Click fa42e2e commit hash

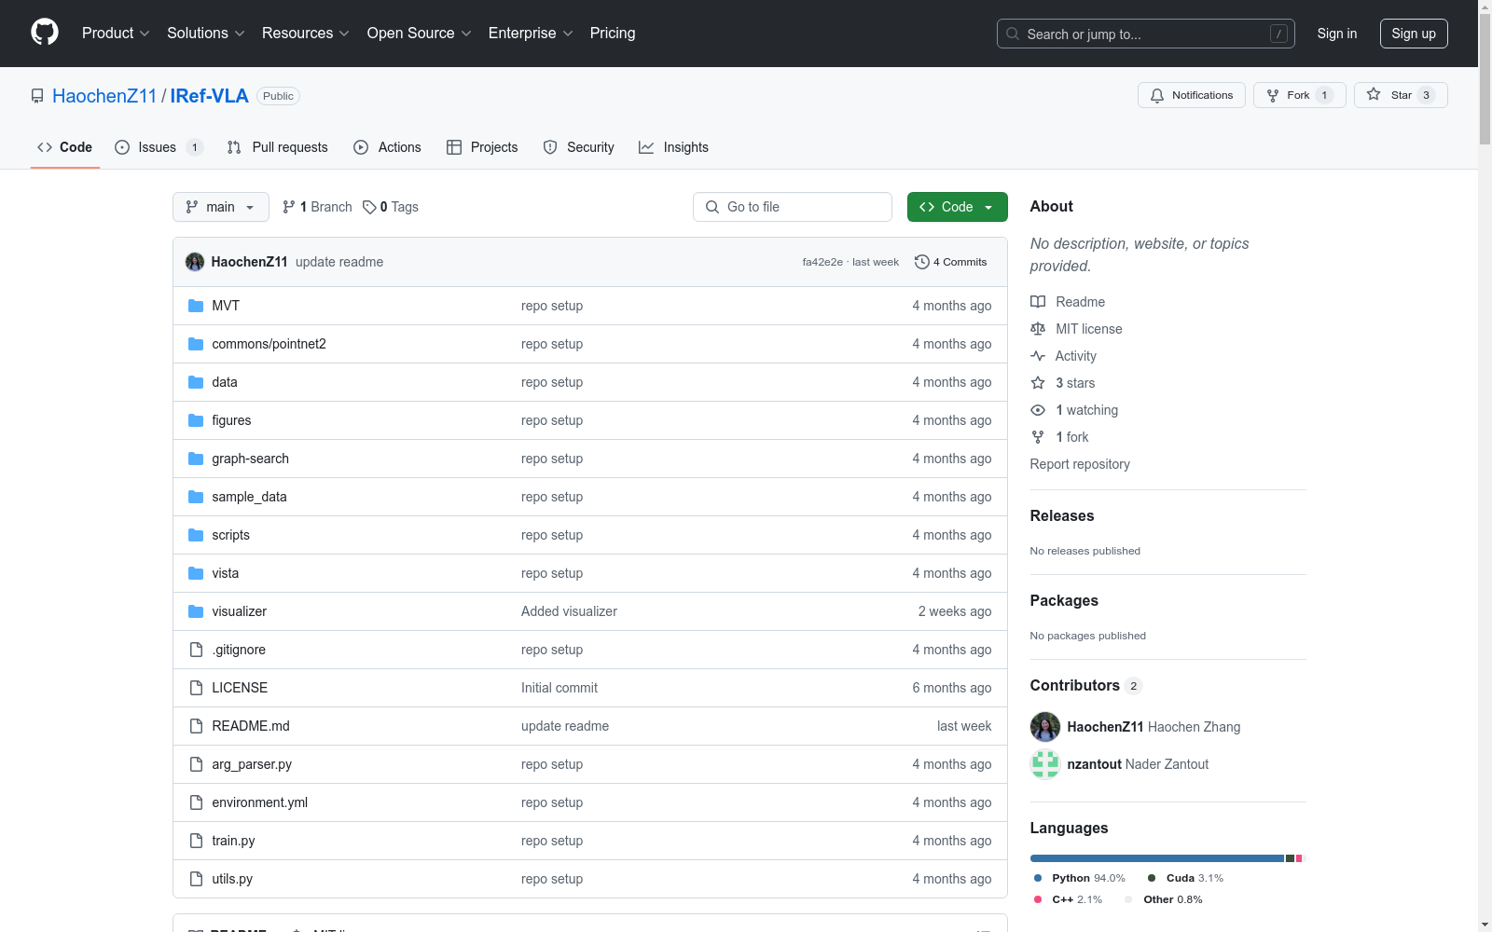tap(822, 262)
